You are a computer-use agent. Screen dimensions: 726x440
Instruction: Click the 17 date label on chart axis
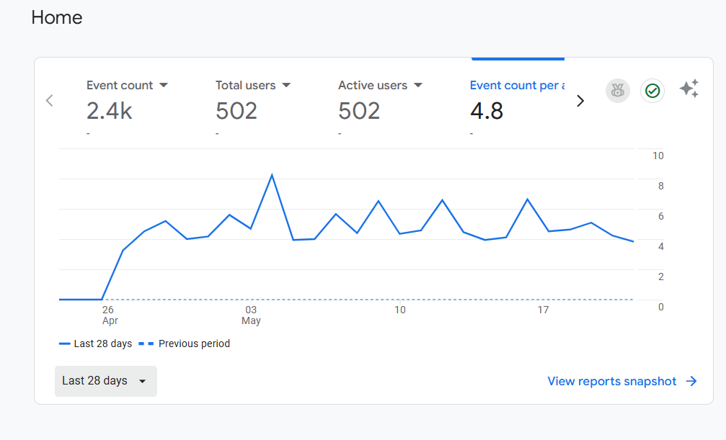point(543,310)
